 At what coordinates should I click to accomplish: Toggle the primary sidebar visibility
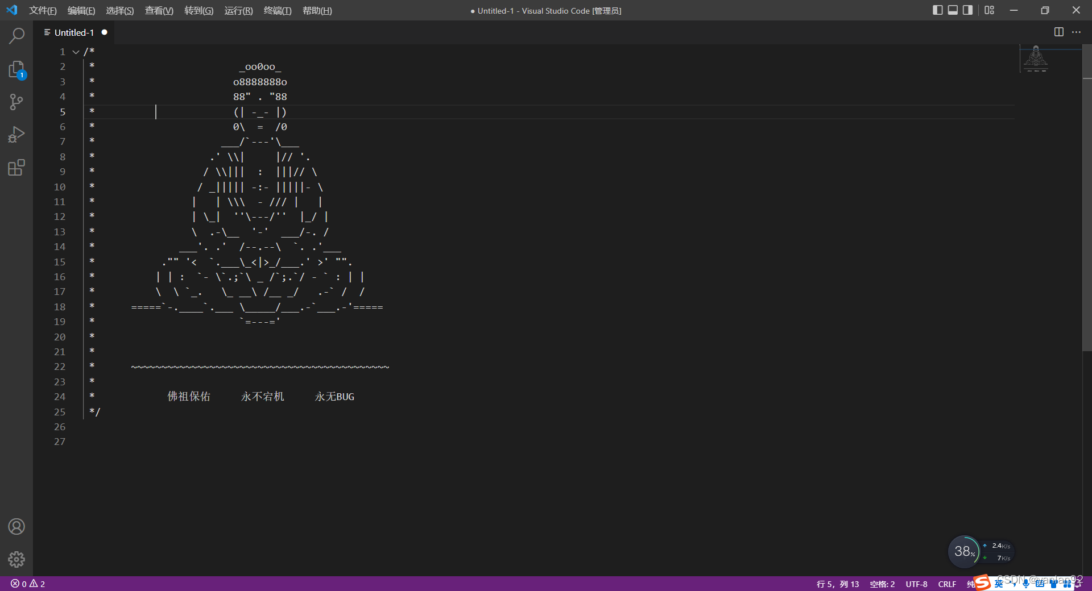pyautogui.click(x=937, y=10)
